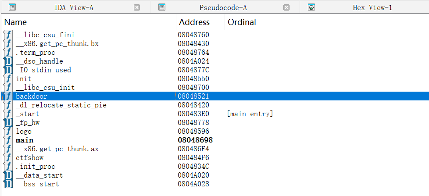Image resolution: width=429 pixels, height=196 pixels.
Task: Click the IDA View-A tab icon
Action: pyautogui.click(x=12, y=7)
